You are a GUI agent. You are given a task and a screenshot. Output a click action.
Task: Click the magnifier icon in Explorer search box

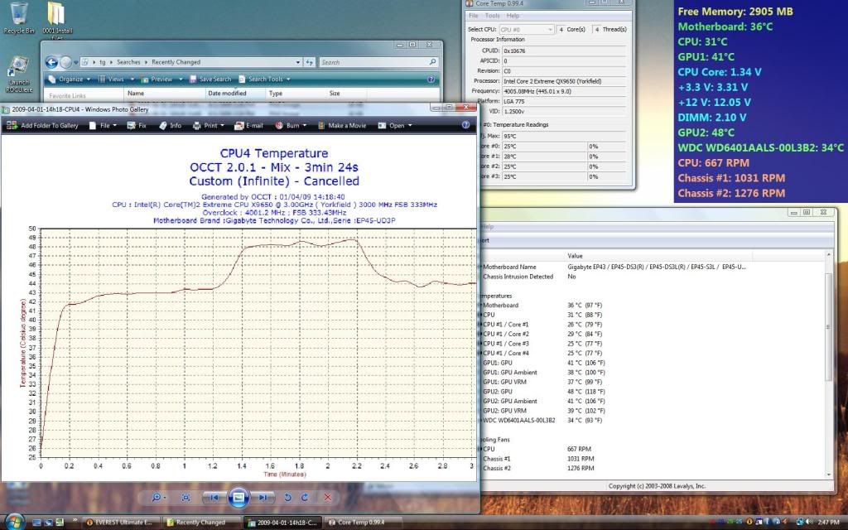[432, 62]
